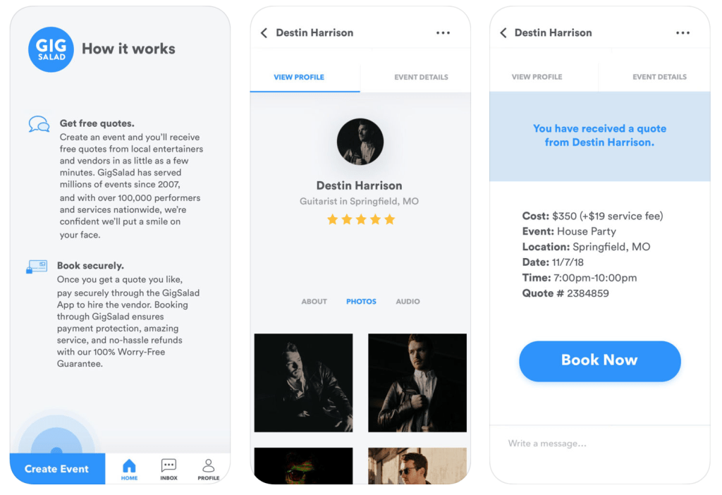Click Destin Harrison's round avatar photo
The height and width of the screenshot is (495, 722).
[x=360, y=142]
